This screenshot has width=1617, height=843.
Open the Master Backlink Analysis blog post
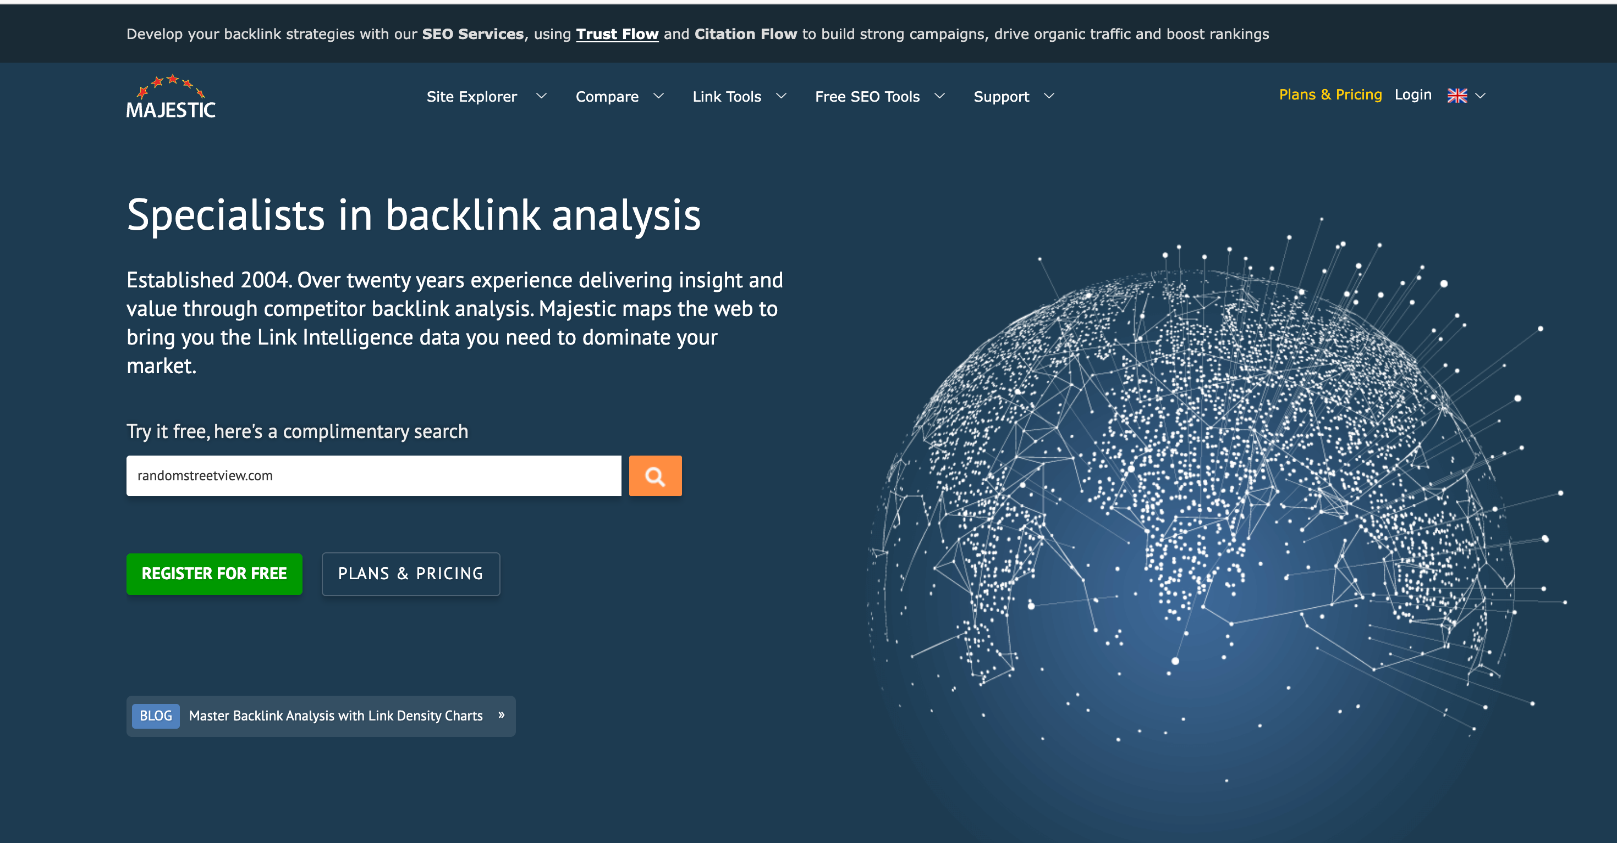[x=336, y=716]
